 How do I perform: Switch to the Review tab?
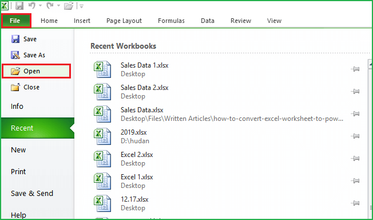[x=241, y=21]
